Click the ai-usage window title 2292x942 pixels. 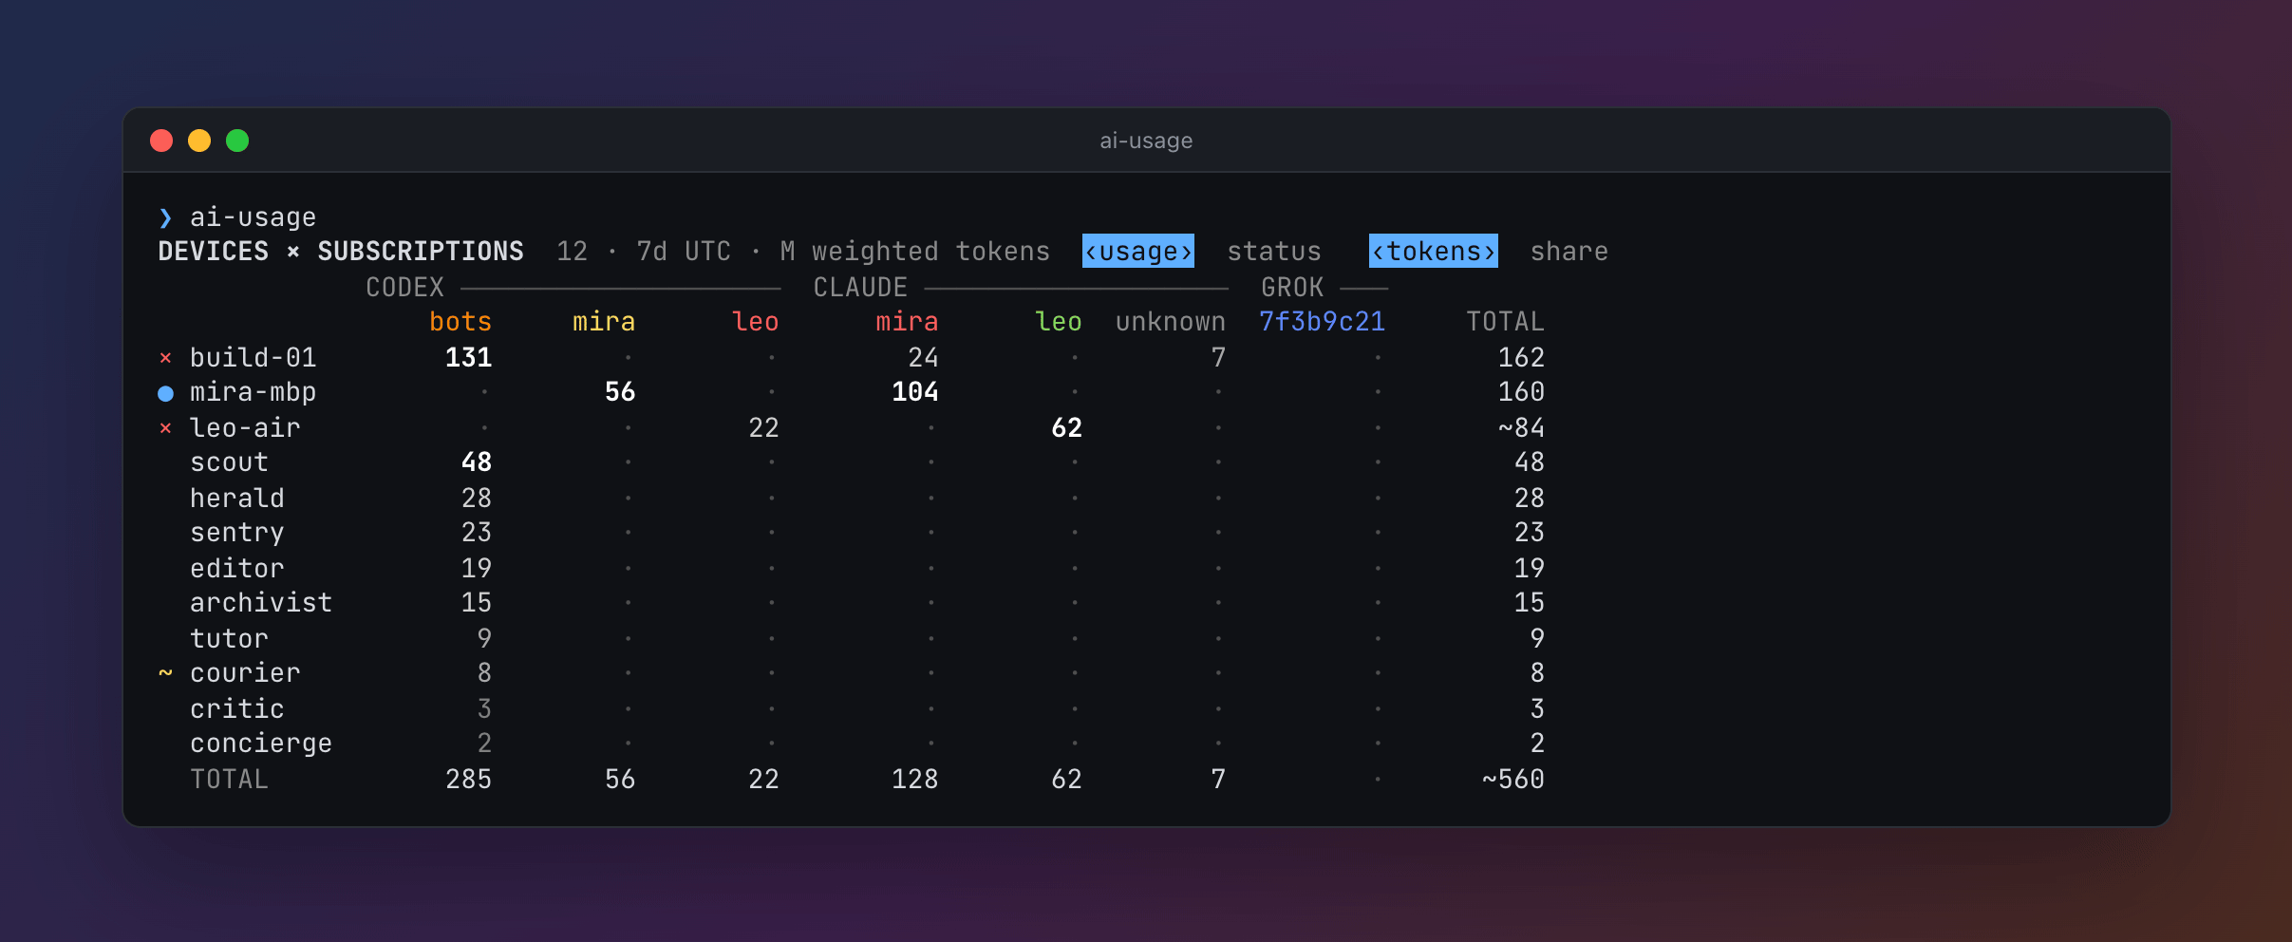point(1146,141)
